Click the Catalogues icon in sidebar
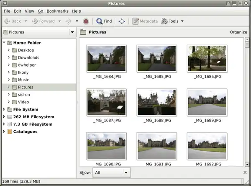Screen dimensions: 251x186 (10, 132)
